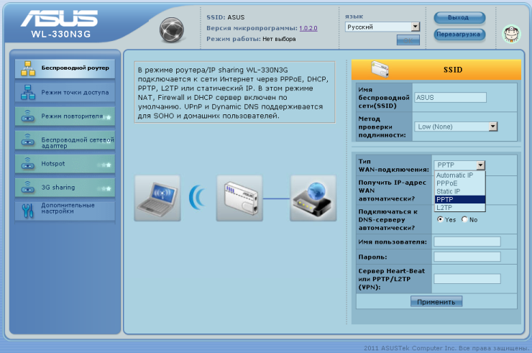Click the Выход logout button
Viewport: 532px width, 353px height.
[x=459, y=18]
